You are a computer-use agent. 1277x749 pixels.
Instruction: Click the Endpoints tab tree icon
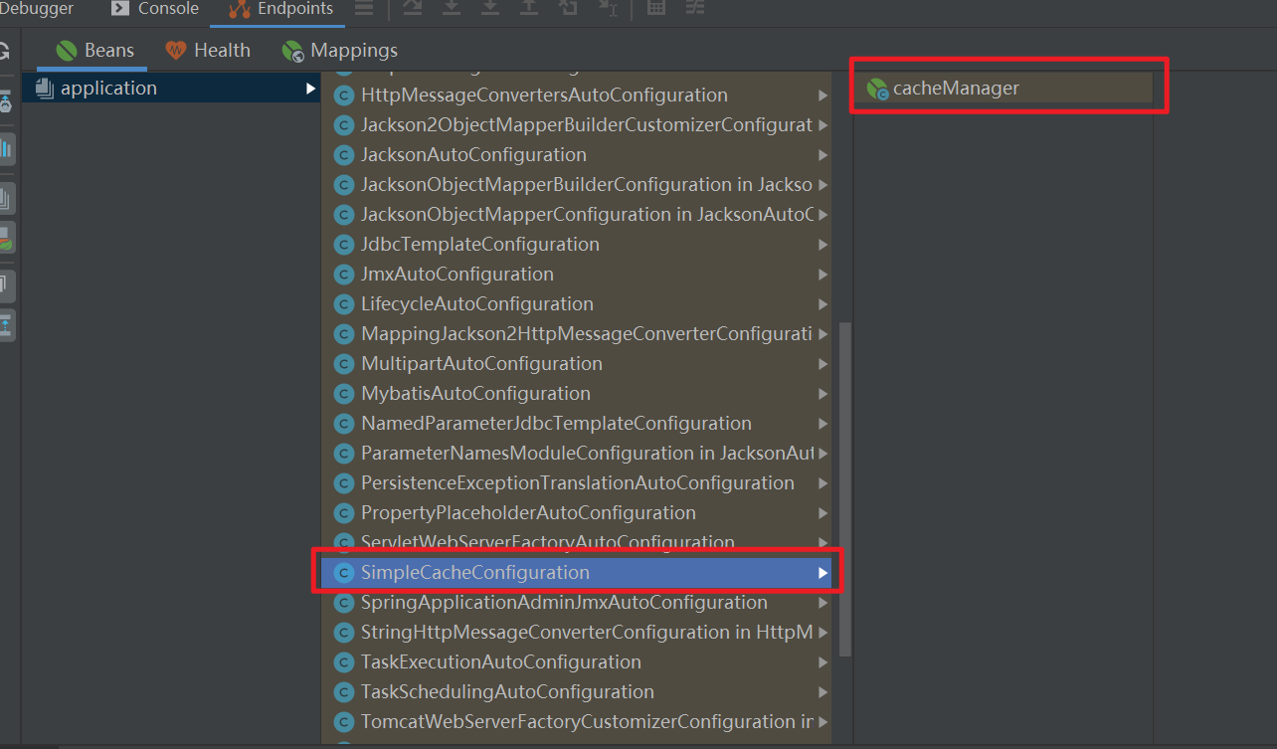240,9
